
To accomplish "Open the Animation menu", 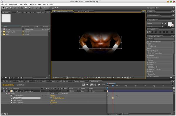I will point(33,4).
